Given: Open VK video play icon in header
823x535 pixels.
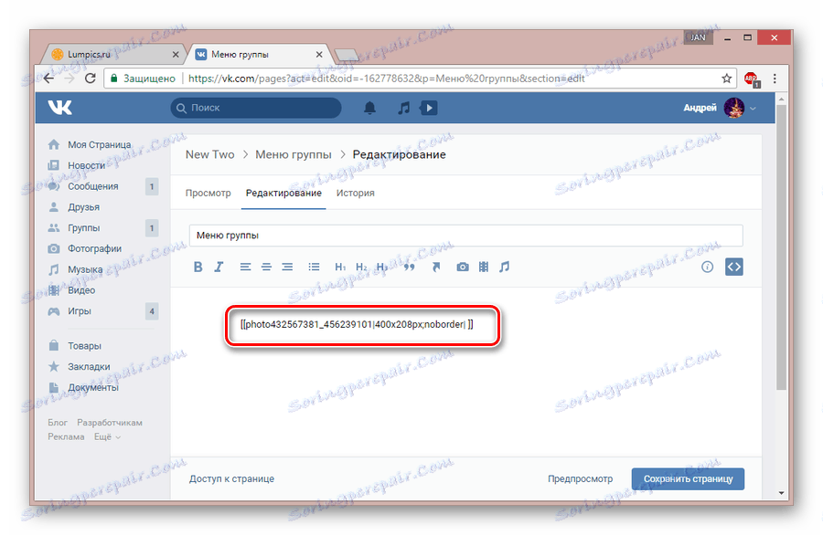Looking at the screenshot, I should (x=429, y=108).
